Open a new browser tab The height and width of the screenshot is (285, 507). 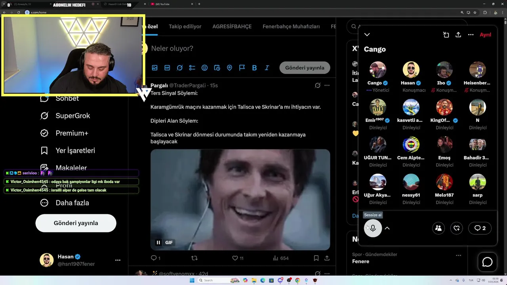(x=199, y=4)
